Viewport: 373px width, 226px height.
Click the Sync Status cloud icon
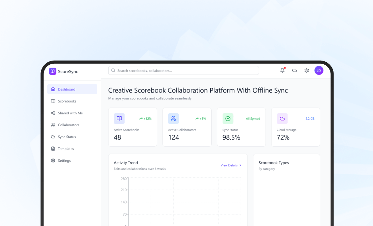(53, 137)
